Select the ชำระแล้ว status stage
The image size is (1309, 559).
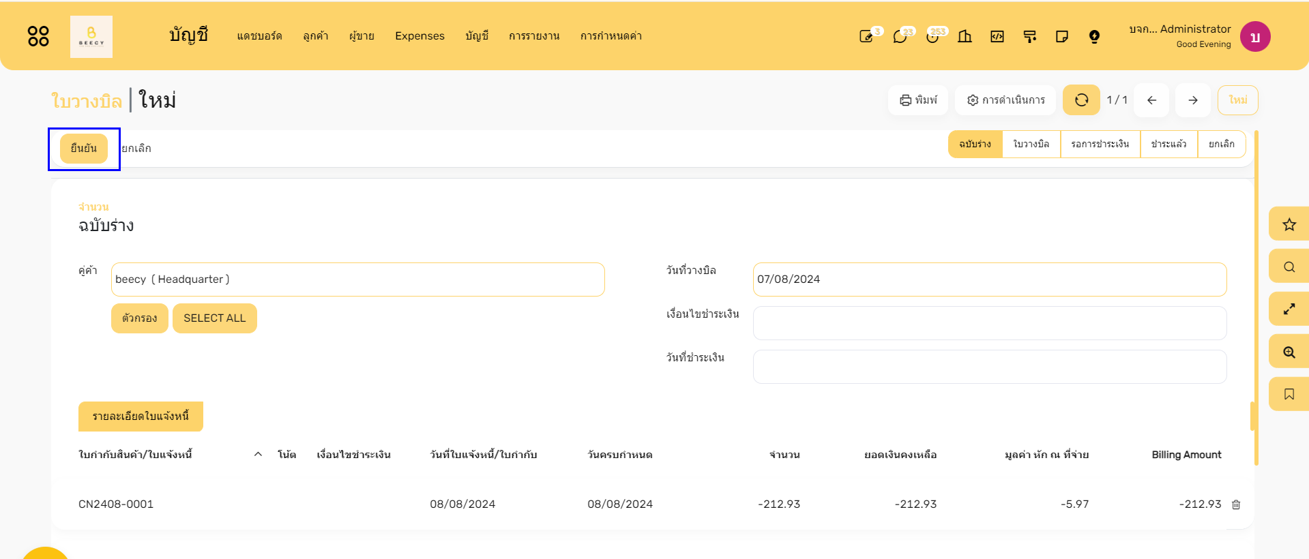click(1168, 144)
